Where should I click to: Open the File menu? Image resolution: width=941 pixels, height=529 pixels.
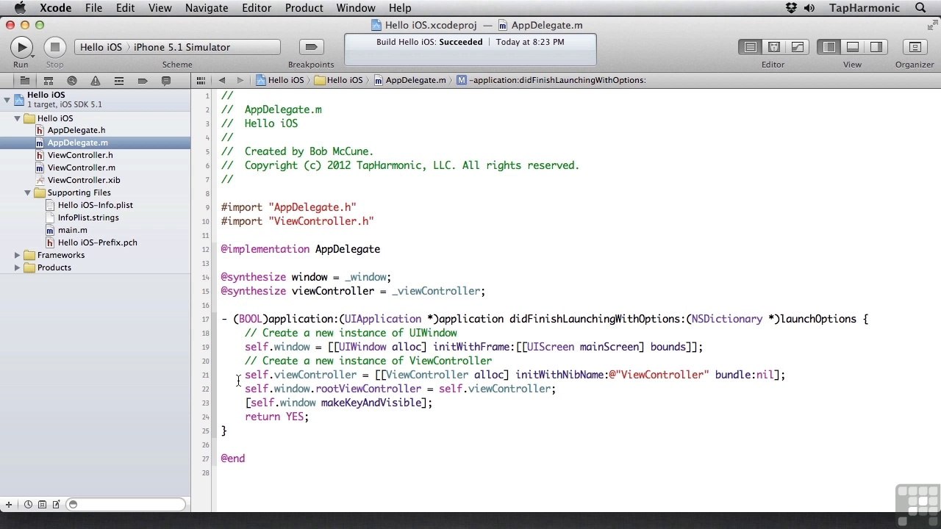(x=93, y=8)
